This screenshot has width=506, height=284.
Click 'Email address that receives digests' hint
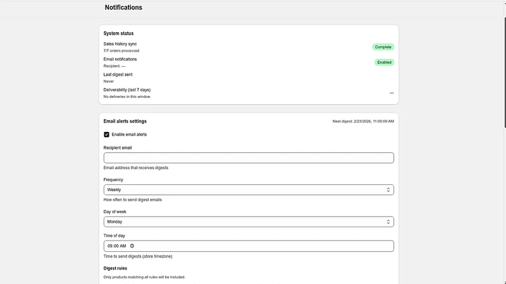tap(136, 168)
